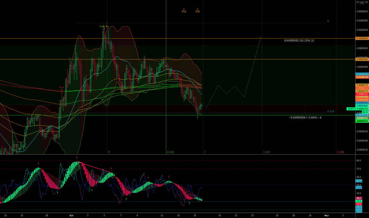369x218 pixels.
Task: Click the green 32.6 oscillator value tag
Action: click(359, 201)
